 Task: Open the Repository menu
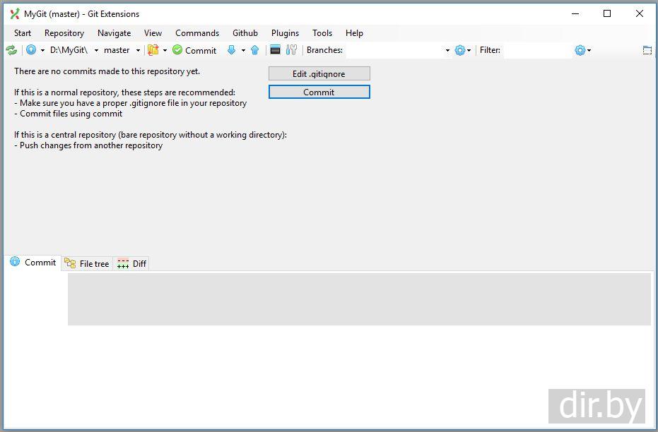click(64, 33)
